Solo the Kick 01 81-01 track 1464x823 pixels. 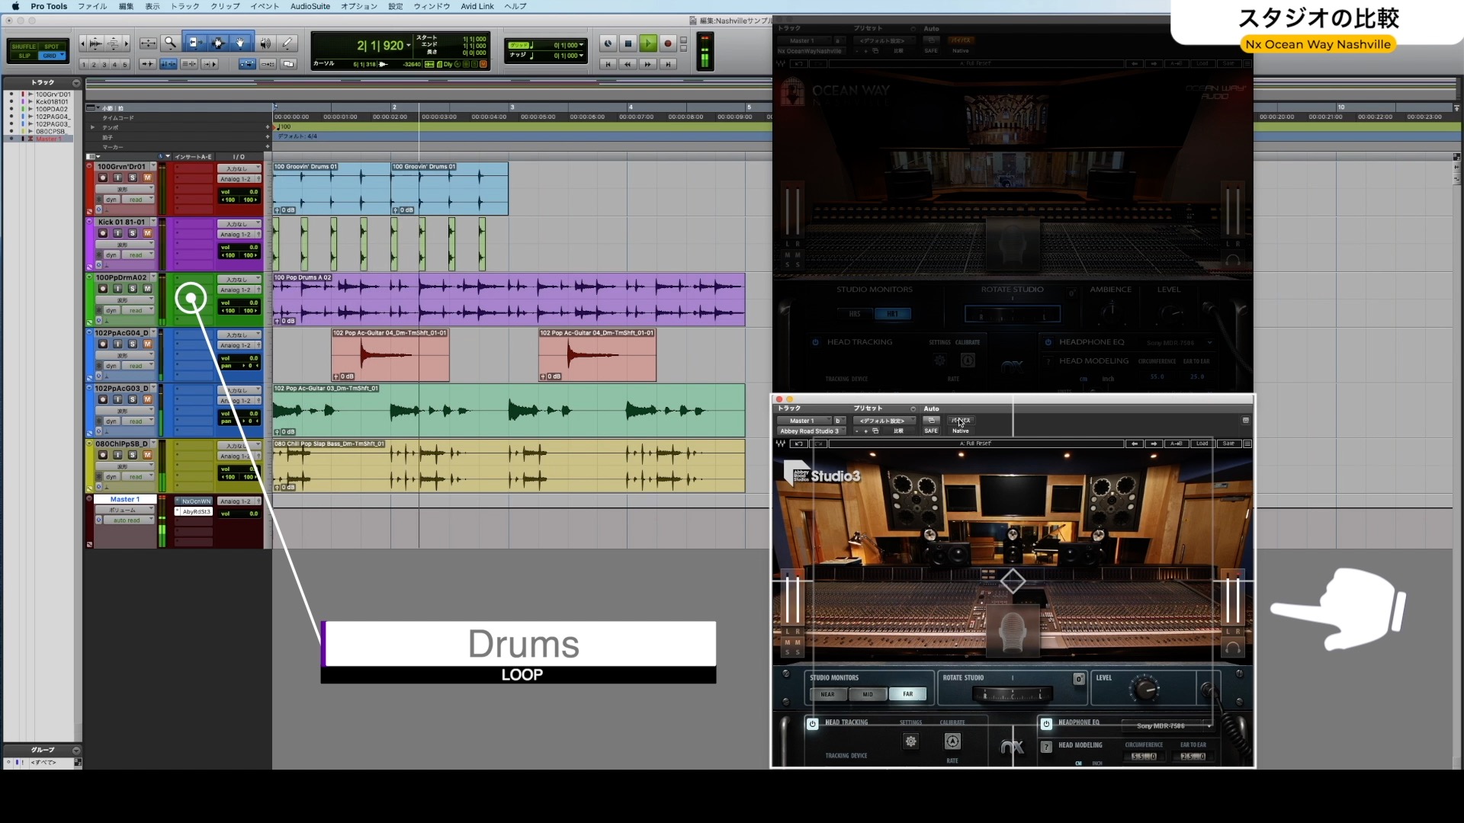click(x=133, y=233)
